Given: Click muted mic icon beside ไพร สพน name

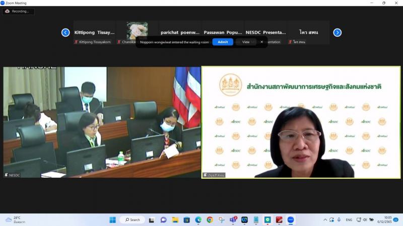Looking at the screenshot, I should [x=290, y=42].
